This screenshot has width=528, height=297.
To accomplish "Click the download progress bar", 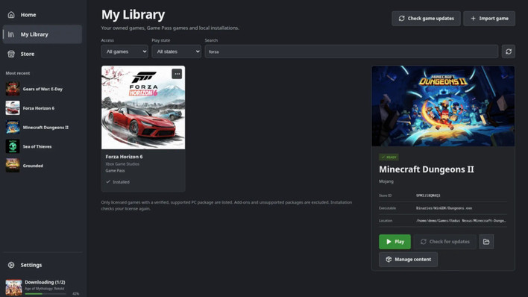I will point(45,294).
